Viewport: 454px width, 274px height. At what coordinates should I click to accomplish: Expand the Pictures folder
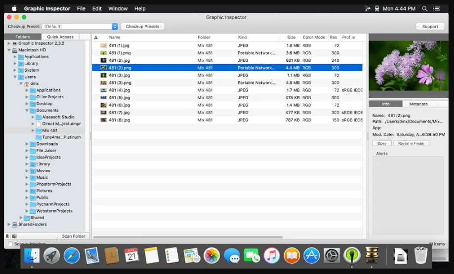[x=27, y=191]
